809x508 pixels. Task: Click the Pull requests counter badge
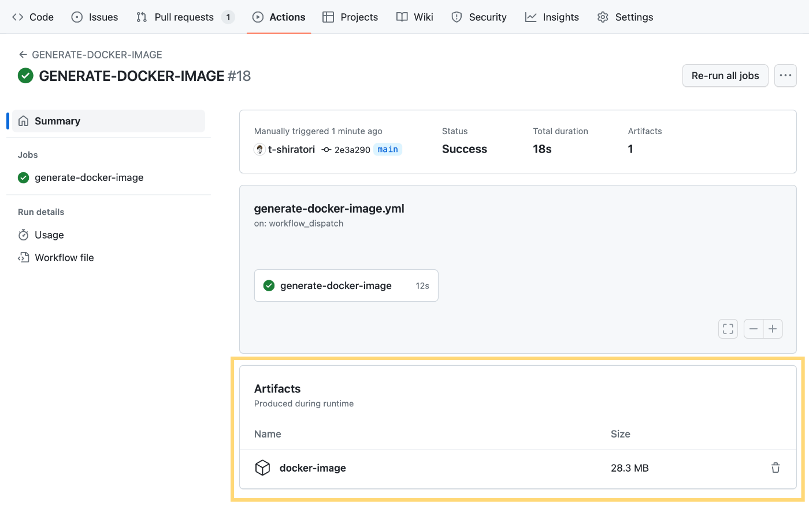[228, 17]
